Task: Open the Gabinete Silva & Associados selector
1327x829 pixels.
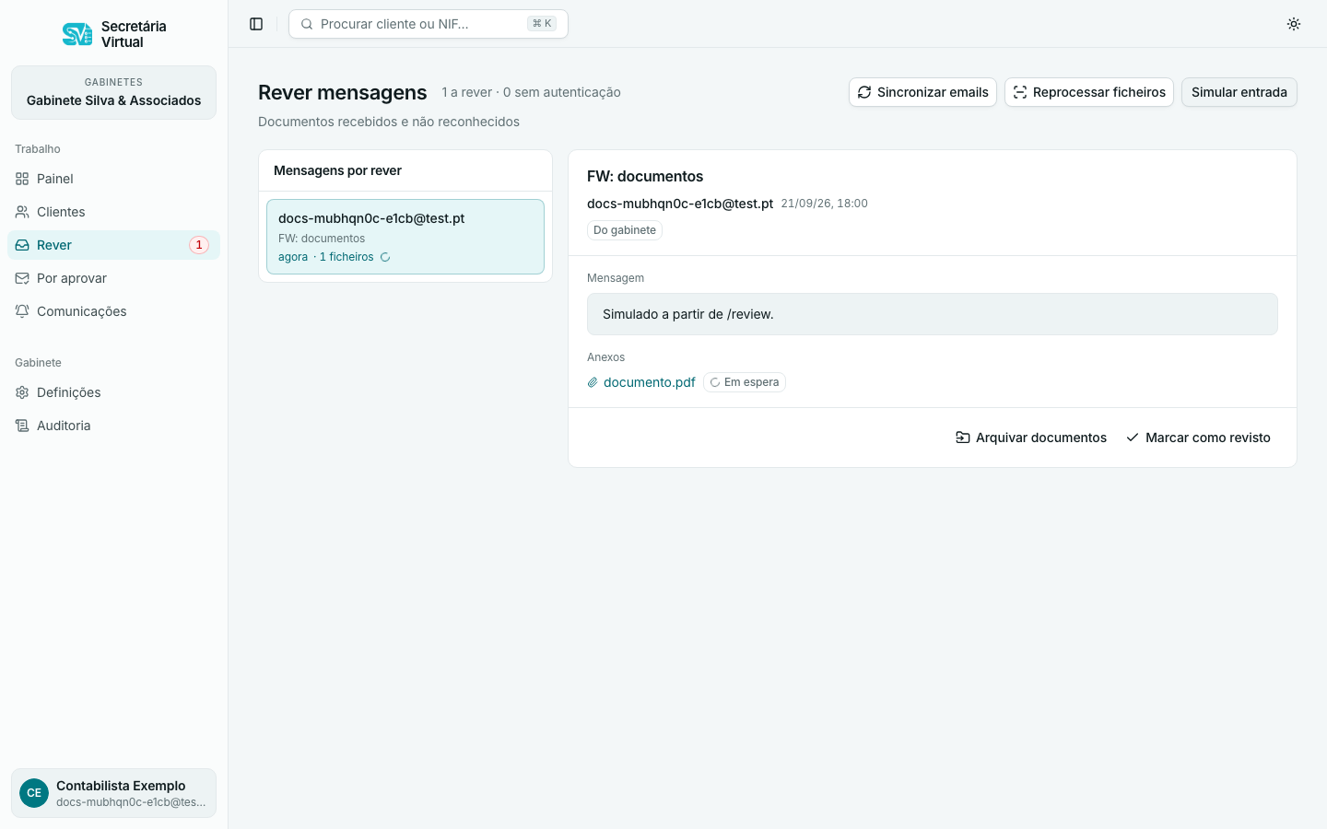Action: click(113, 92)
